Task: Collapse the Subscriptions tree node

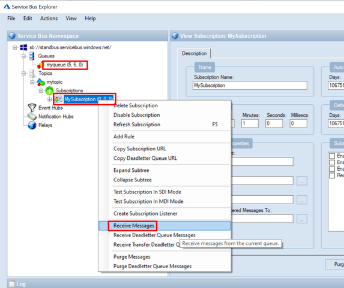Action: click(x=41, y=90)
